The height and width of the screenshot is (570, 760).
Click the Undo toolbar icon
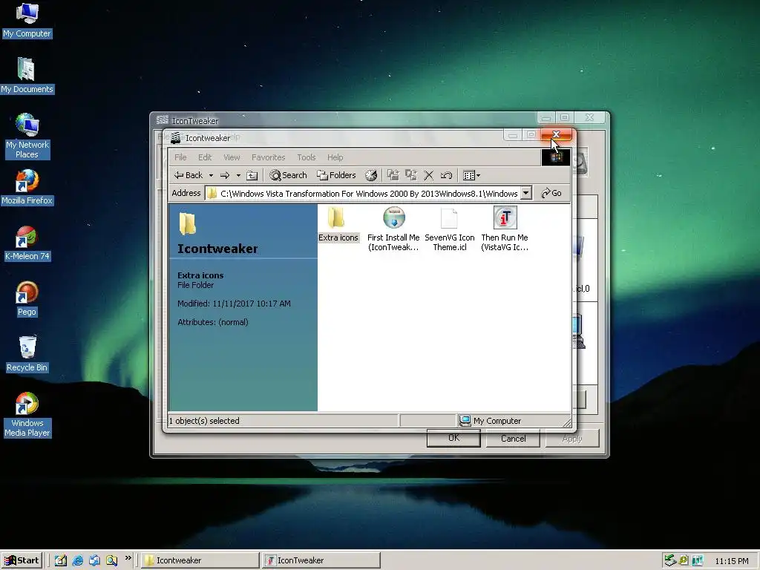tap(446, 175)
